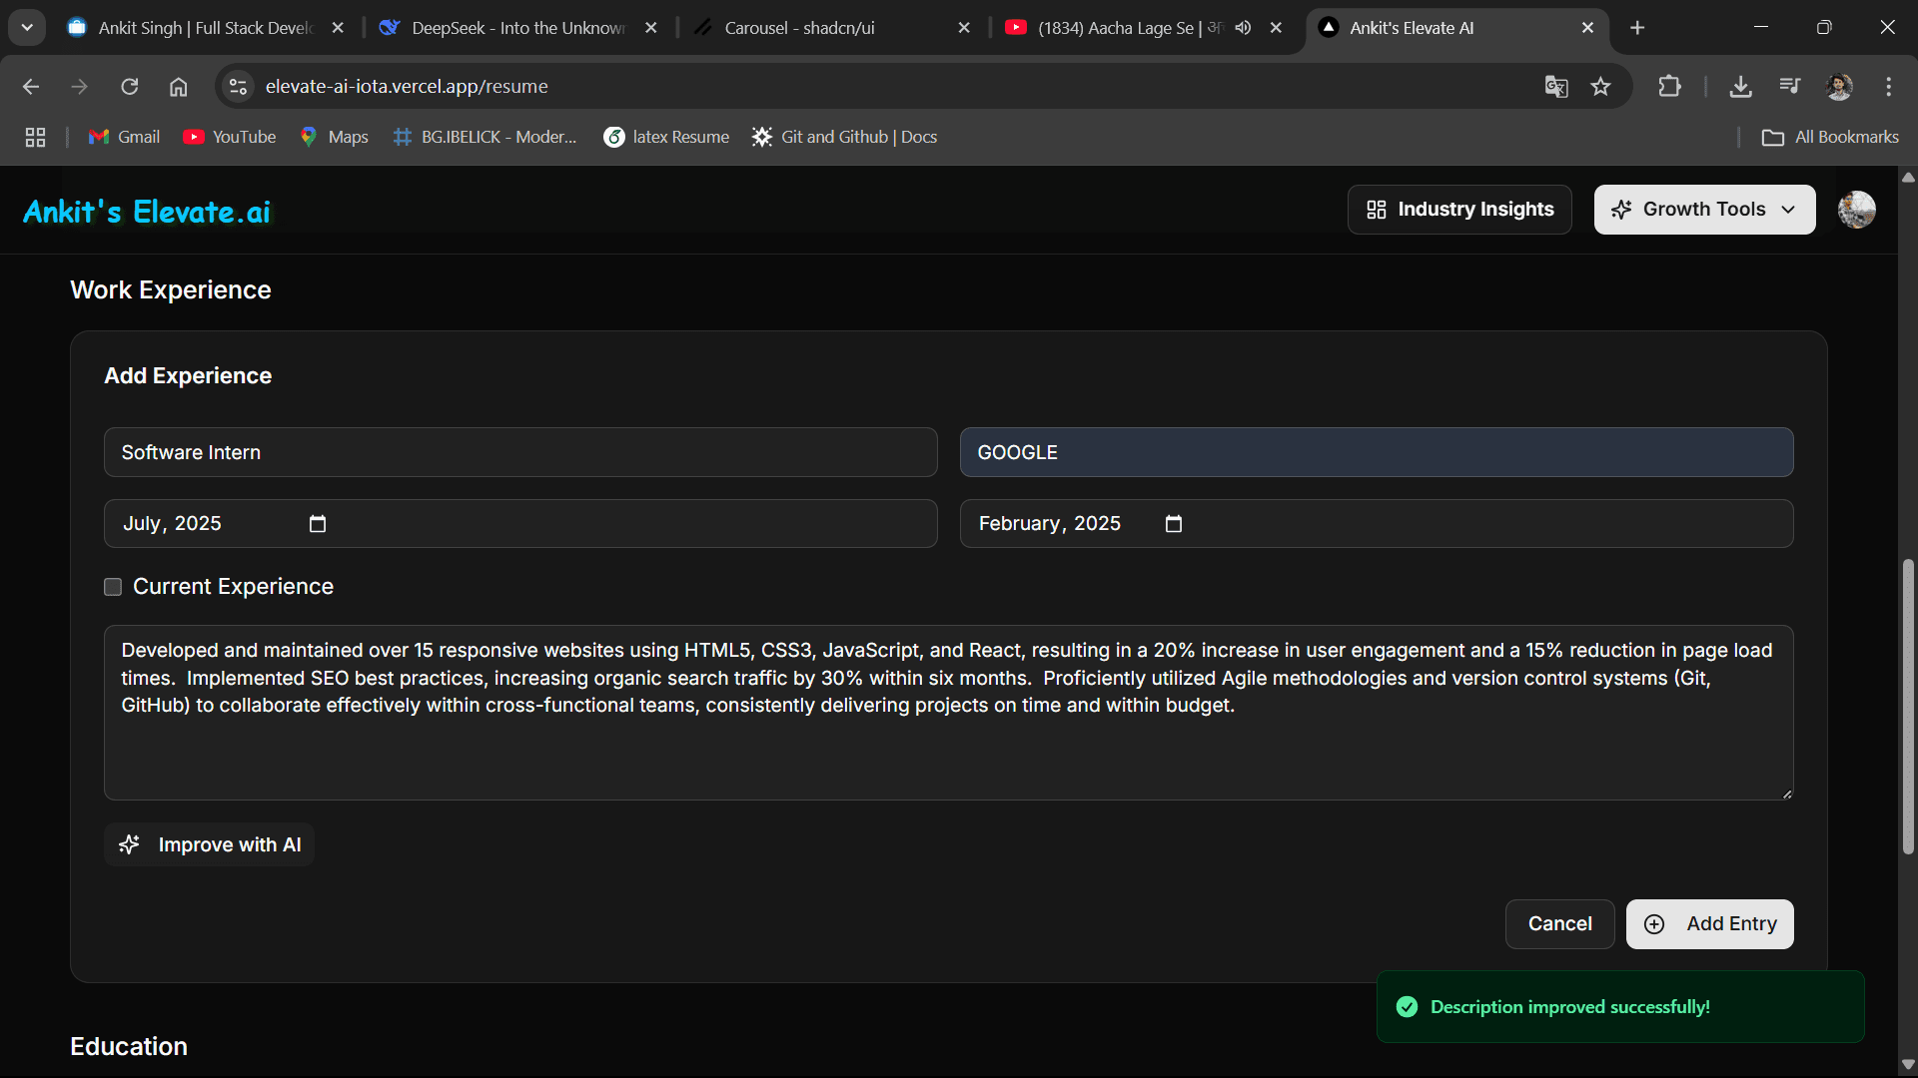Open YouTube bookmark

[x=230, y=137]
